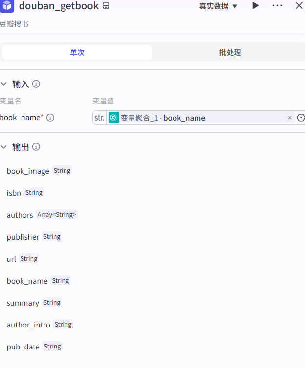305x368 pixels.
Task: Clear the book_name variable with the × icon
Action: click(289, 118)
